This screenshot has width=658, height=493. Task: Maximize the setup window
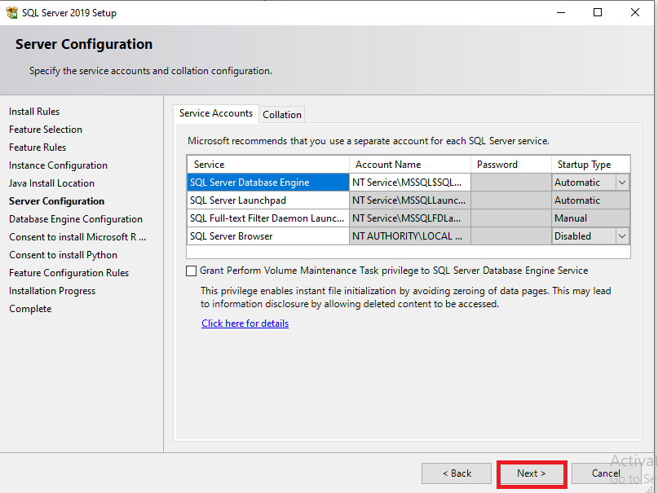[598, 12]
